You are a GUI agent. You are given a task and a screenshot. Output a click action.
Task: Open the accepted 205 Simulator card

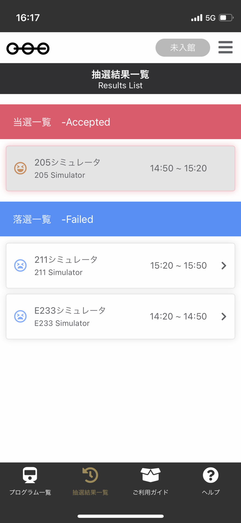[x=120, y=168]
